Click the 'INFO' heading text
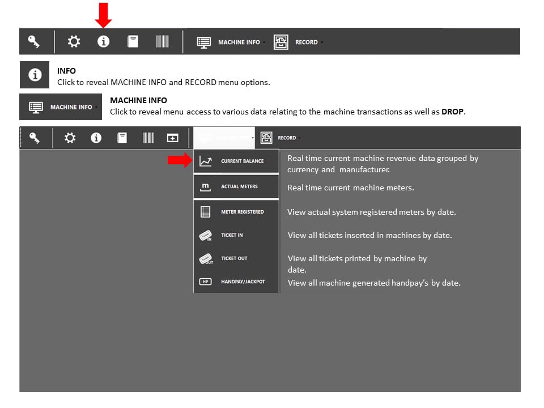Screen dimensions: 544x408 (66, 71)
